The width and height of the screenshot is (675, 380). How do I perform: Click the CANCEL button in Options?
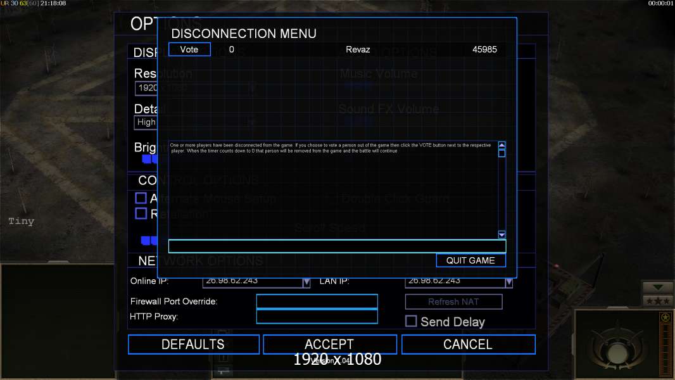click(469, 345)
